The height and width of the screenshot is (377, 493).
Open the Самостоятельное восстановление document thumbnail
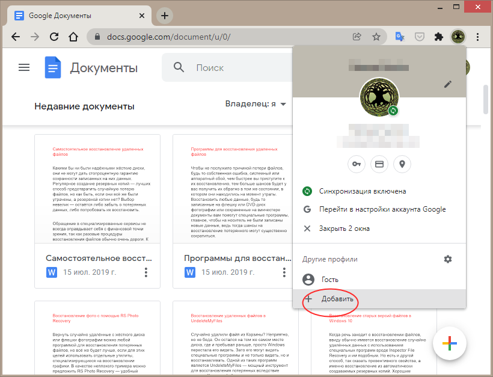pos(97,189)
